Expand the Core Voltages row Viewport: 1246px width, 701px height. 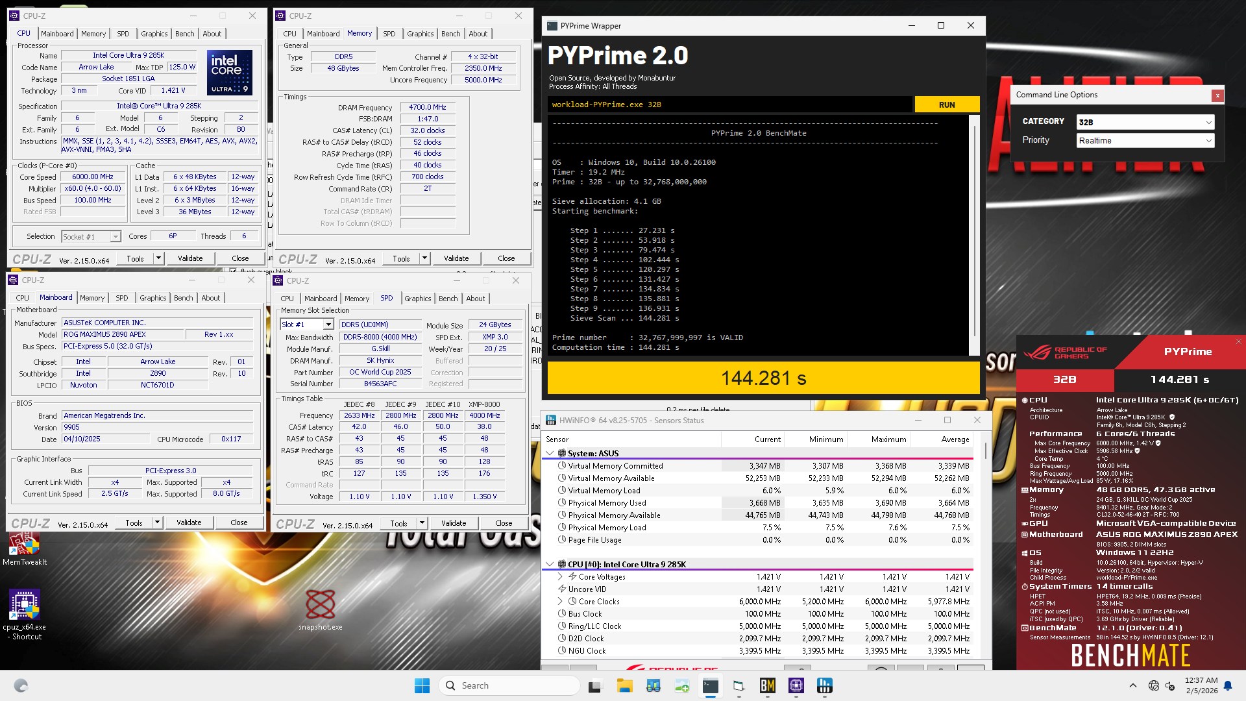560,576
